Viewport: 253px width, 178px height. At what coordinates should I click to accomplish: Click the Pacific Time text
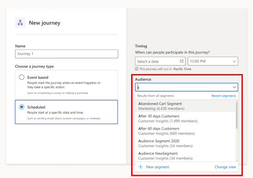coord(182,69)
